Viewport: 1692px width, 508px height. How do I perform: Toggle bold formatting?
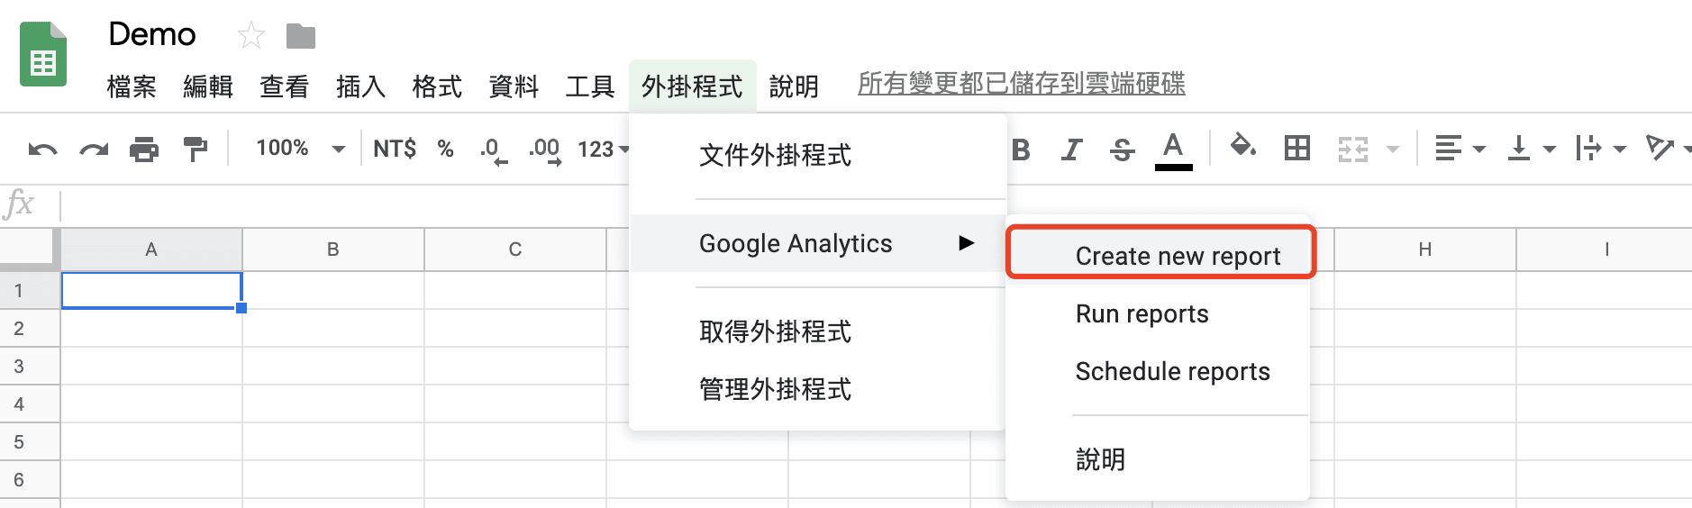[x=1021, y=150]
